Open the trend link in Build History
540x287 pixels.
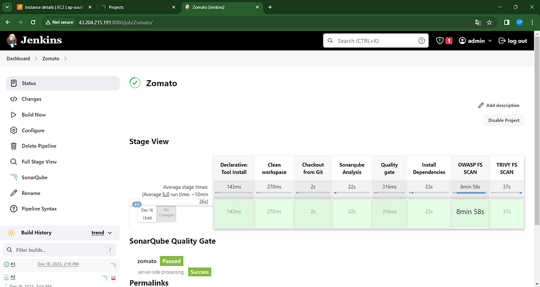pyautogui.click(x=98, y=233)
